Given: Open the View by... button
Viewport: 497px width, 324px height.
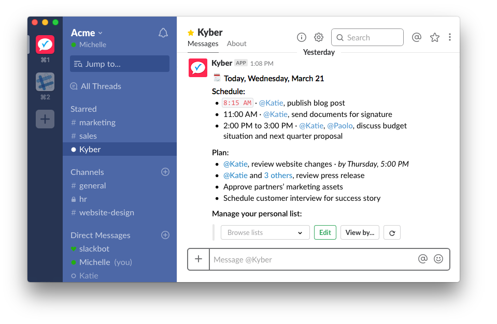Looking at the screenshot, I should pyautogui.click(x=360, y=232).
